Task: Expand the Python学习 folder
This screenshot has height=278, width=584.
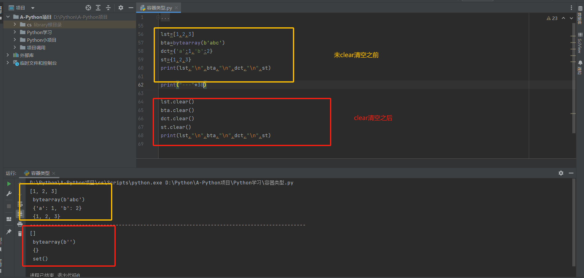Action: [x=15, y=32]
